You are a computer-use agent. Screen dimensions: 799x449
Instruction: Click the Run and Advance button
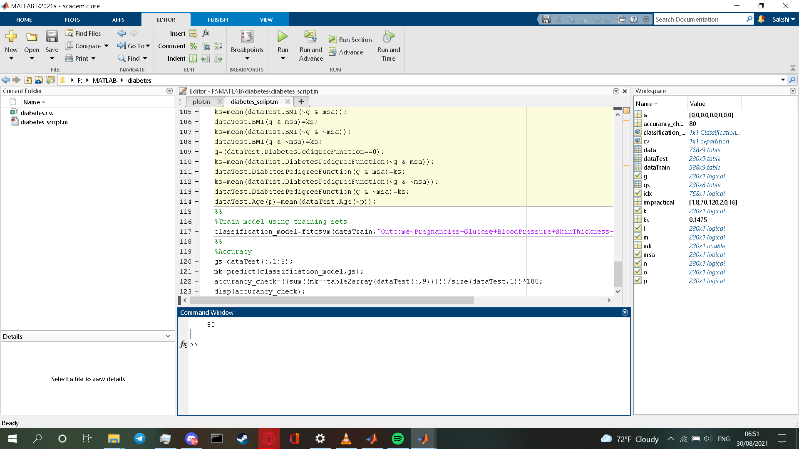tap(311, 46)
